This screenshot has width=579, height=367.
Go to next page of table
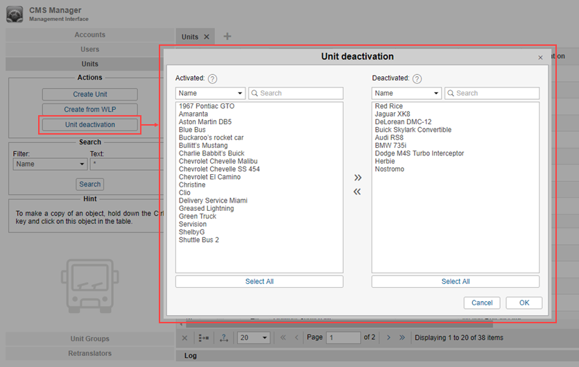pos(388,337)
